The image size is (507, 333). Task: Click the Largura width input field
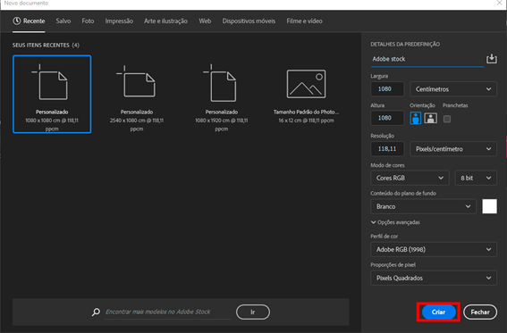(x=387, y=89)
